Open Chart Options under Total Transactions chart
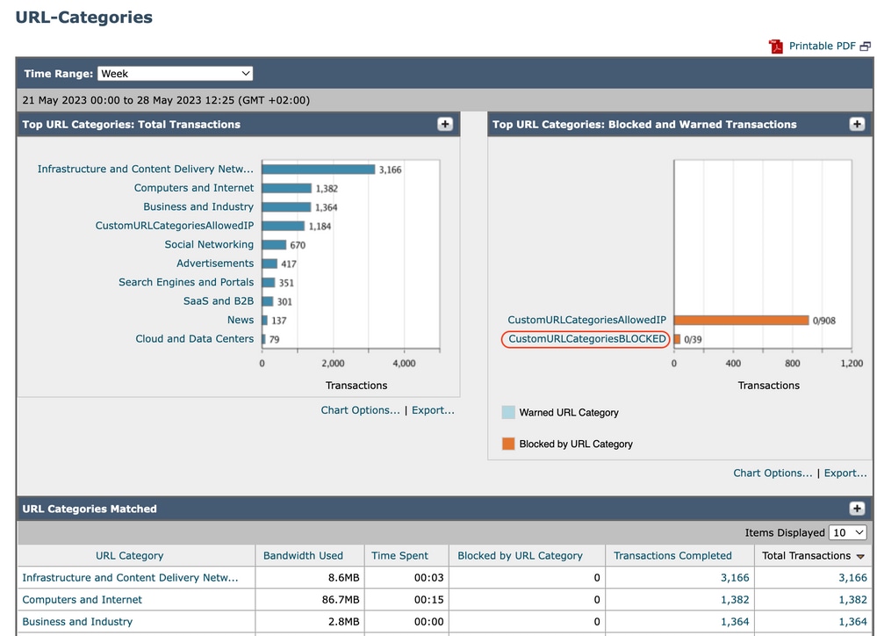The width and height of the screenshot is (877, 636). click(360, 410)
